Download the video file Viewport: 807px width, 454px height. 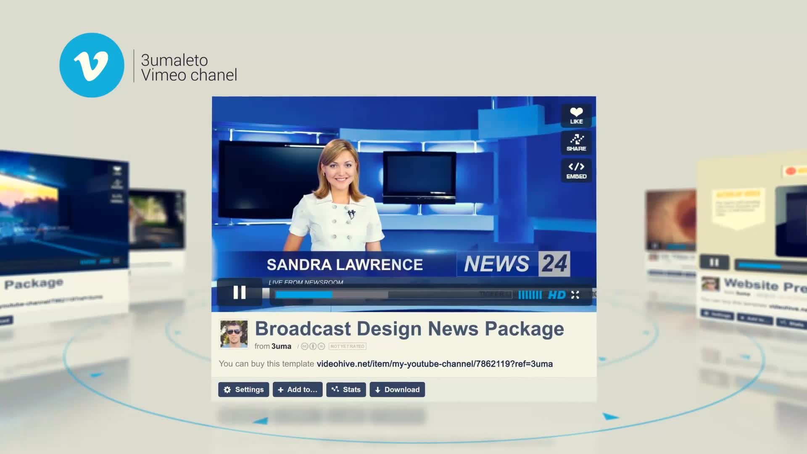(x=397, y=390)
